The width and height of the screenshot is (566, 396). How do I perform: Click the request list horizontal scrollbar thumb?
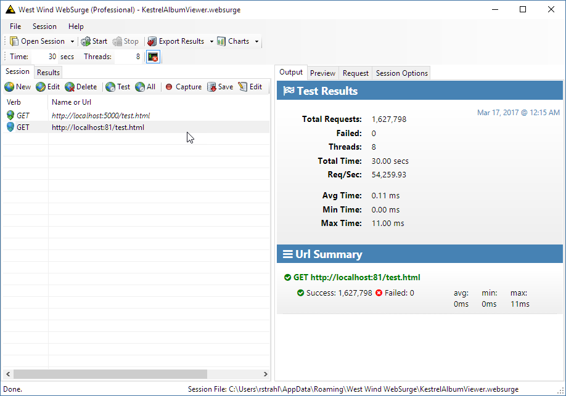click(110, 374)
